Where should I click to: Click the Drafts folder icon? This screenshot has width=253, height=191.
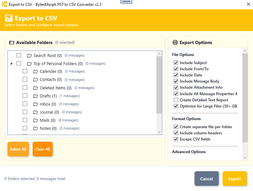pos(35,96)
